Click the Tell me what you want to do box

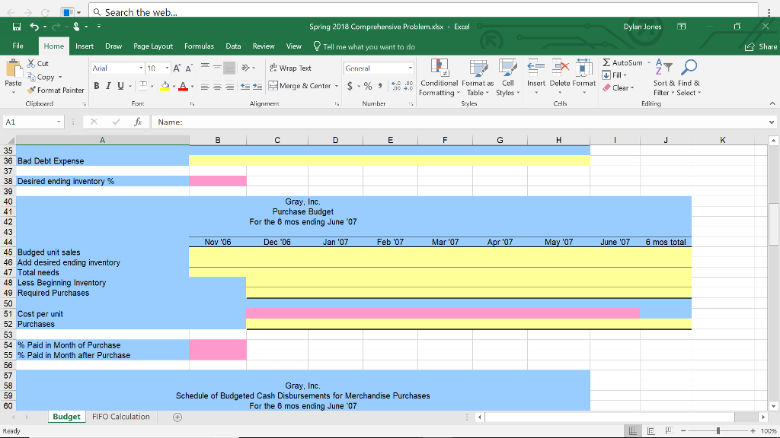pos(365,46)
